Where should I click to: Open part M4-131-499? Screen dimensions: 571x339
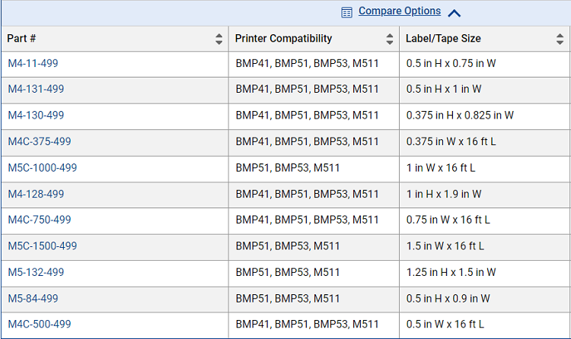[36, 89]
